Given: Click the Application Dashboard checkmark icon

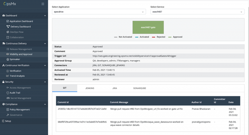Looking at the screenshot, I should pyautogui.click(x=8, y=21).
